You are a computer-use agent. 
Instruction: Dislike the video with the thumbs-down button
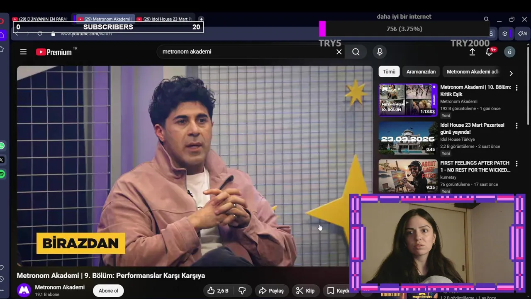point(242,291)
